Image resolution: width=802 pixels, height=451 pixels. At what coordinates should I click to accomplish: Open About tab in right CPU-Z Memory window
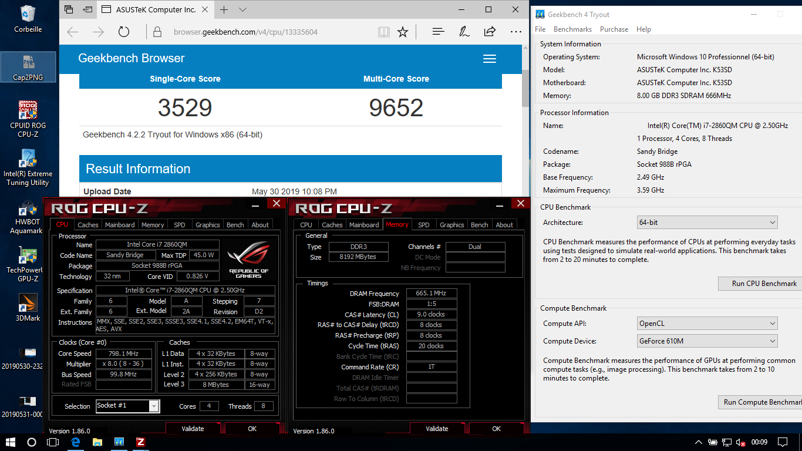click(x=504, y=225)
